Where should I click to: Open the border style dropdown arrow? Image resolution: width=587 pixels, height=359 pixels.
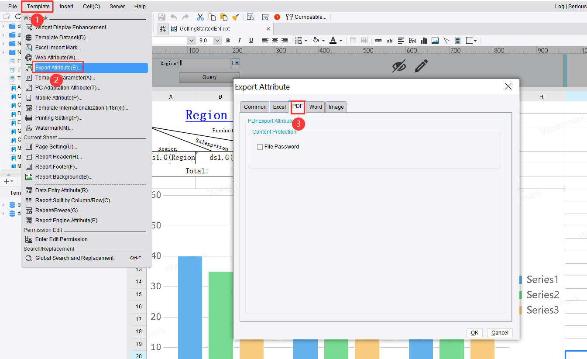306,41
